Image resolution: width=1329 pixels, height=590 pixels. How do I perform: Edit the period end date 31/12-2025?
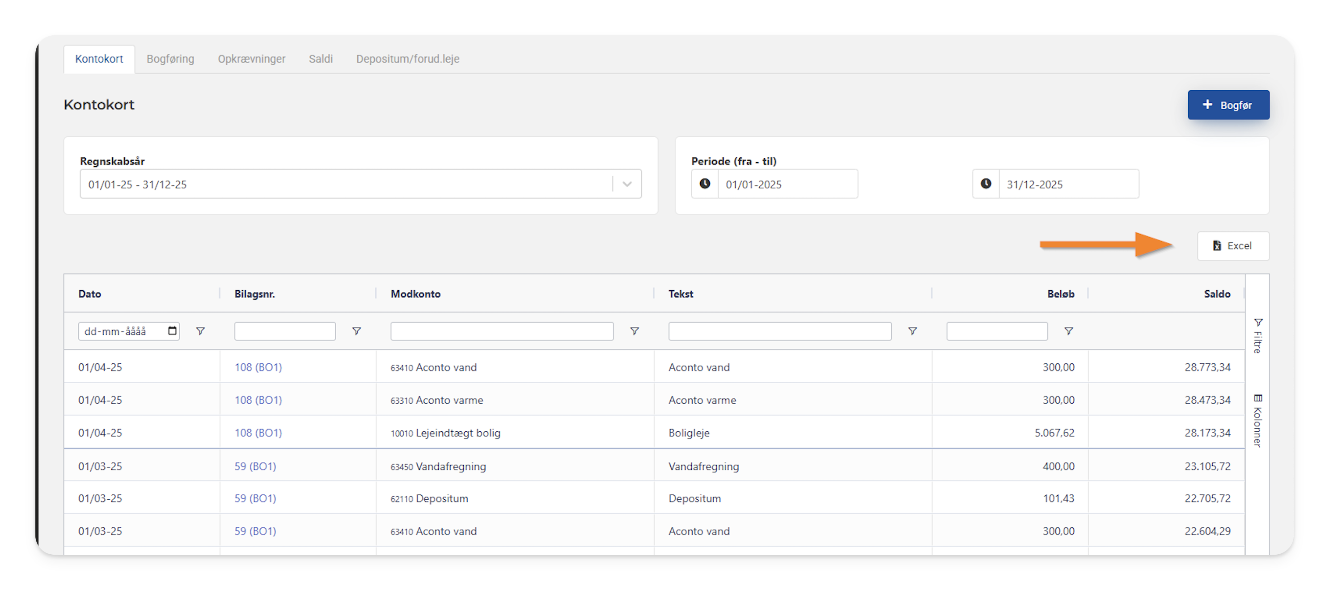(1068, 184)
